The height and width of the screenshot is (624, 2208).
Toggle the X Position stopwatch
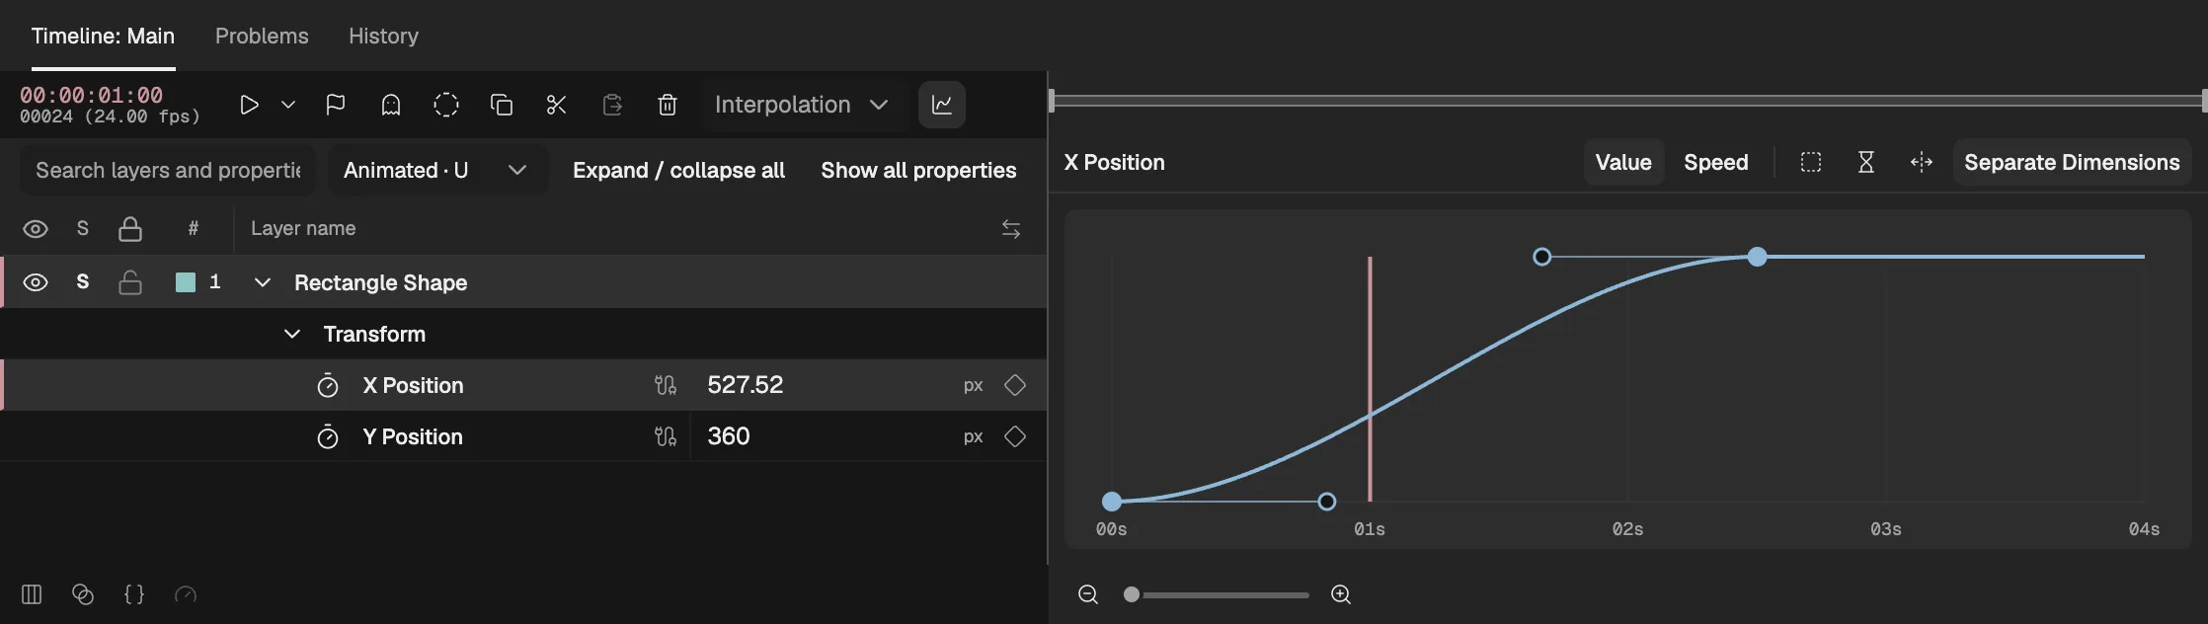pyautogui.click(x=328, y=385)
